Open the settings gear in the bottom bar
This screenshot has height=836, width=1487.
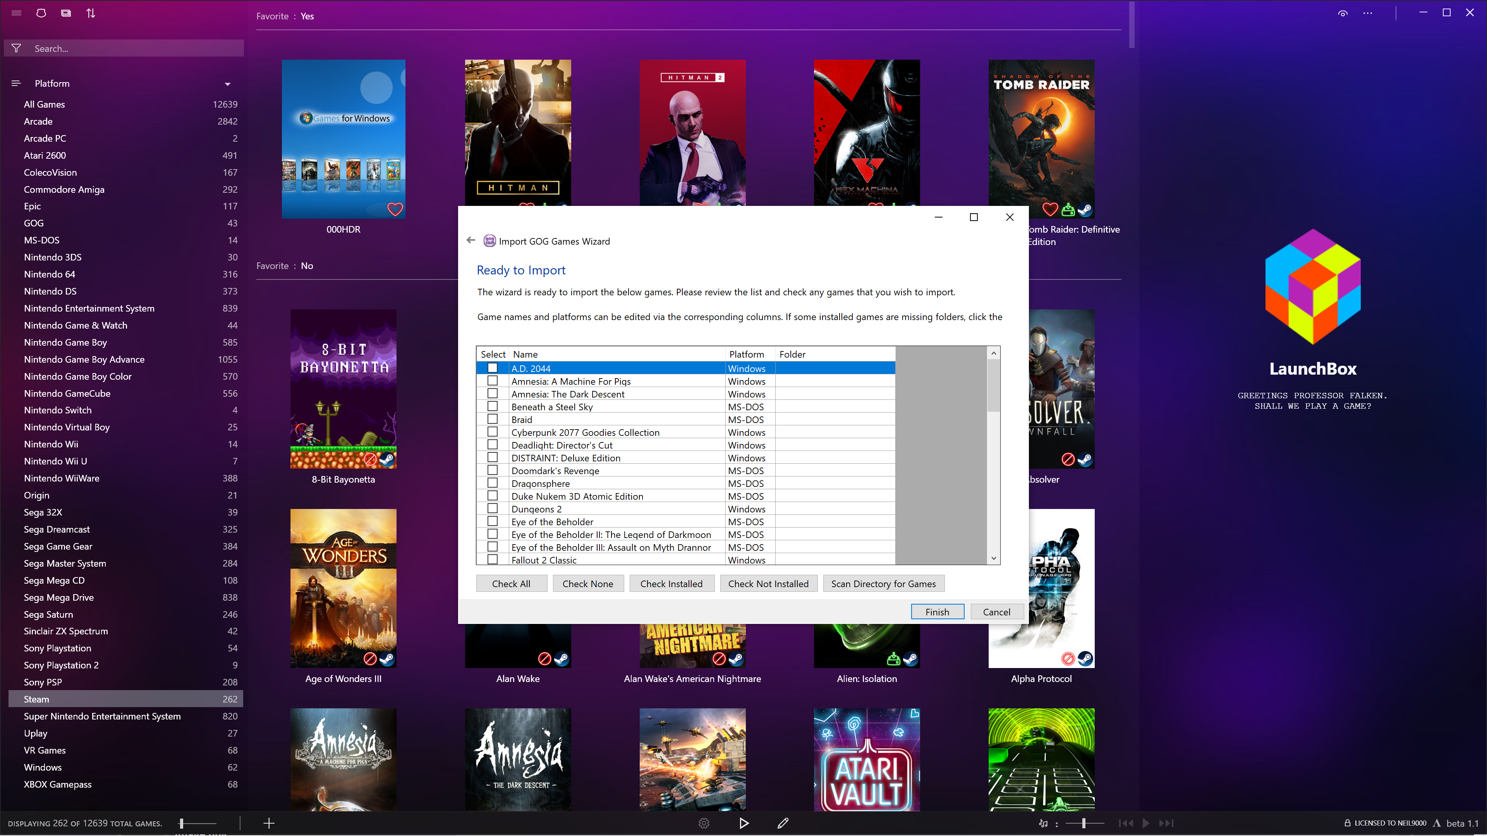click(x=704, y=823)
